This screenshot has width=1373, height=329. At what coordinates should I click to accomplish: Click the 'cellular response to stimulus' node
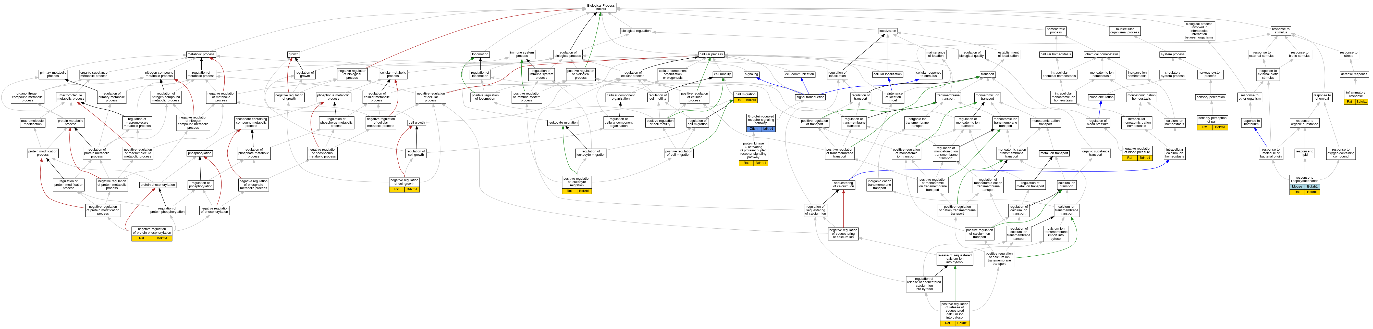[x=928, y=74]
